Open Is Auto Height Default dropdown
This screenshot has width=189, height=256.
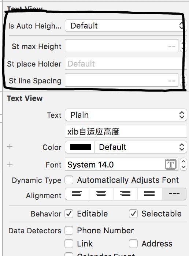click(126, 26)
